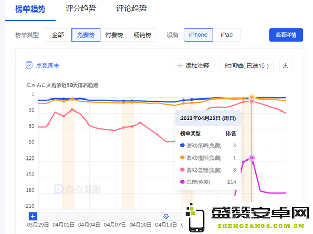Open the 评论趋势 tab

[x=131, y=8]
